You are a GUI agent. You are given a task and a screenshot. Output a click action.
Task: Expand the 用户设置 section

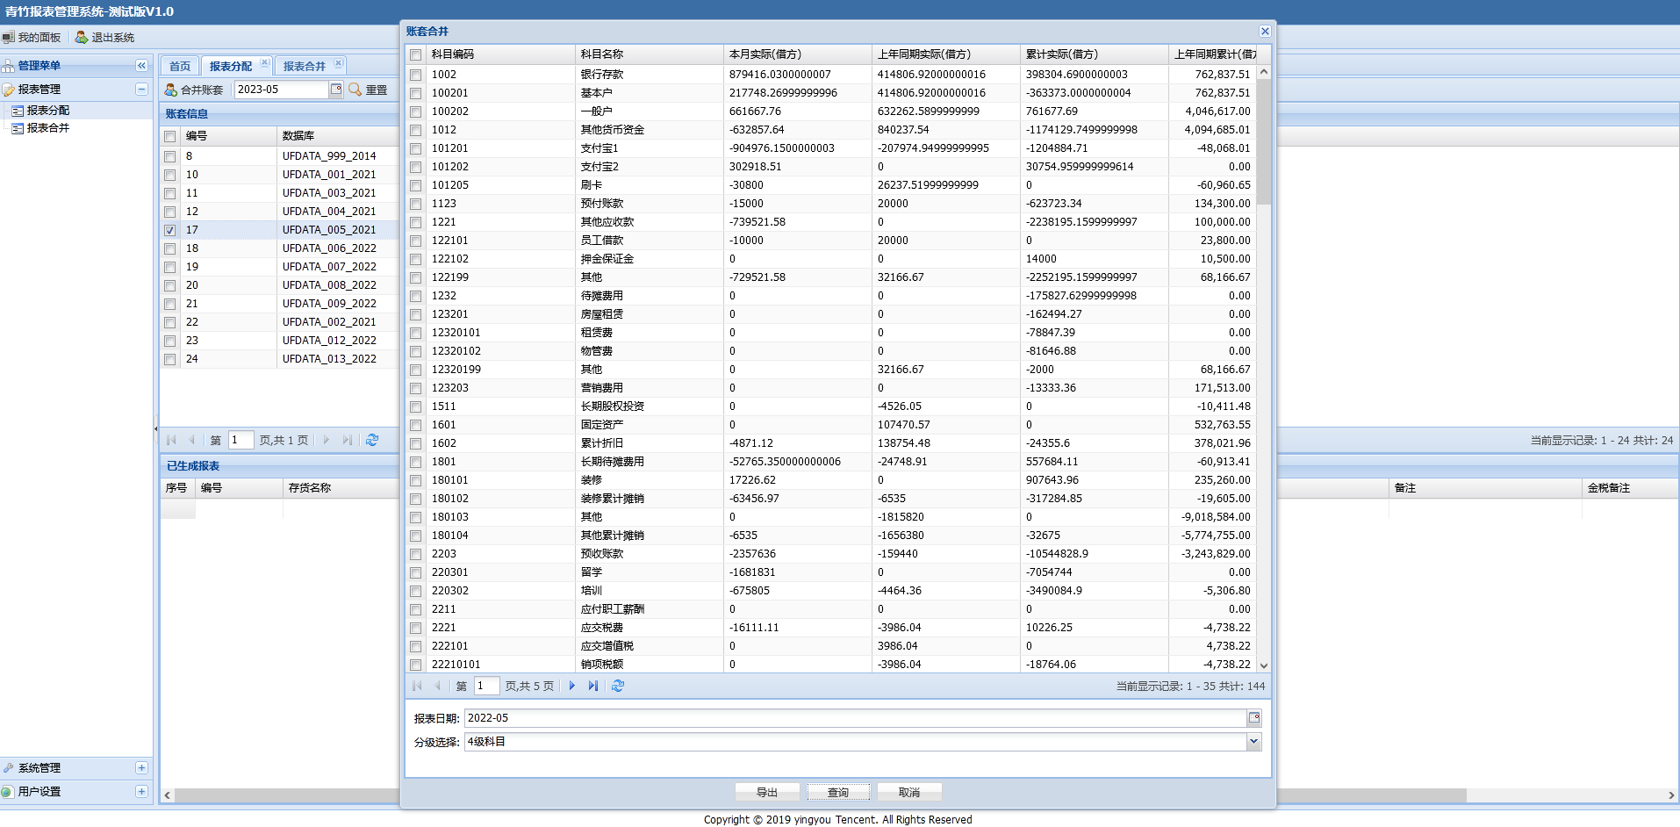[141, 792]
